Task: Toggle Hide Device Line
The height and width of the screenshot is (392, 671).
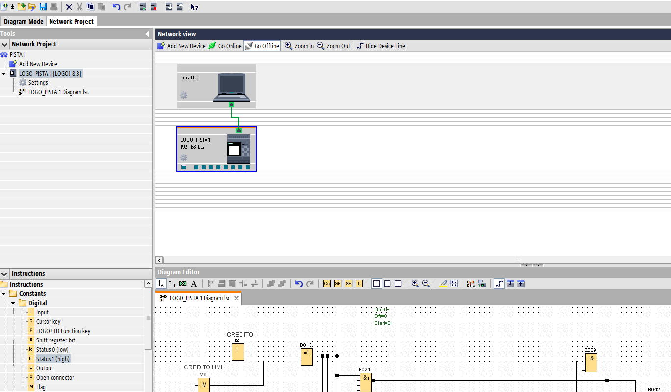Action: [x=381, y=46]
